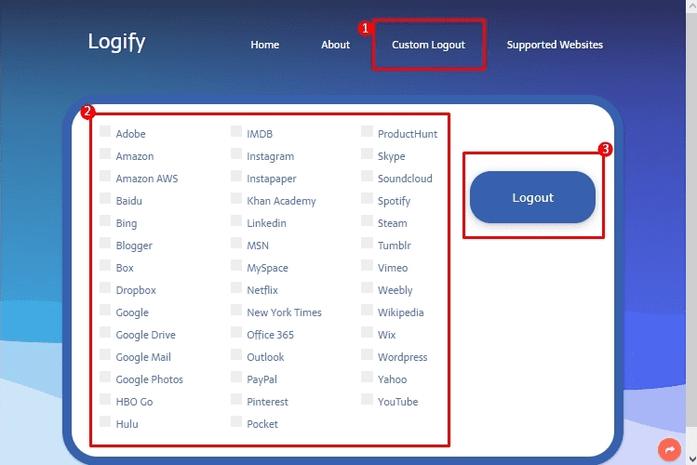Screen dimensions: 697x465
Task: Tick the Instagram checkbox
Action: [236, 153]
